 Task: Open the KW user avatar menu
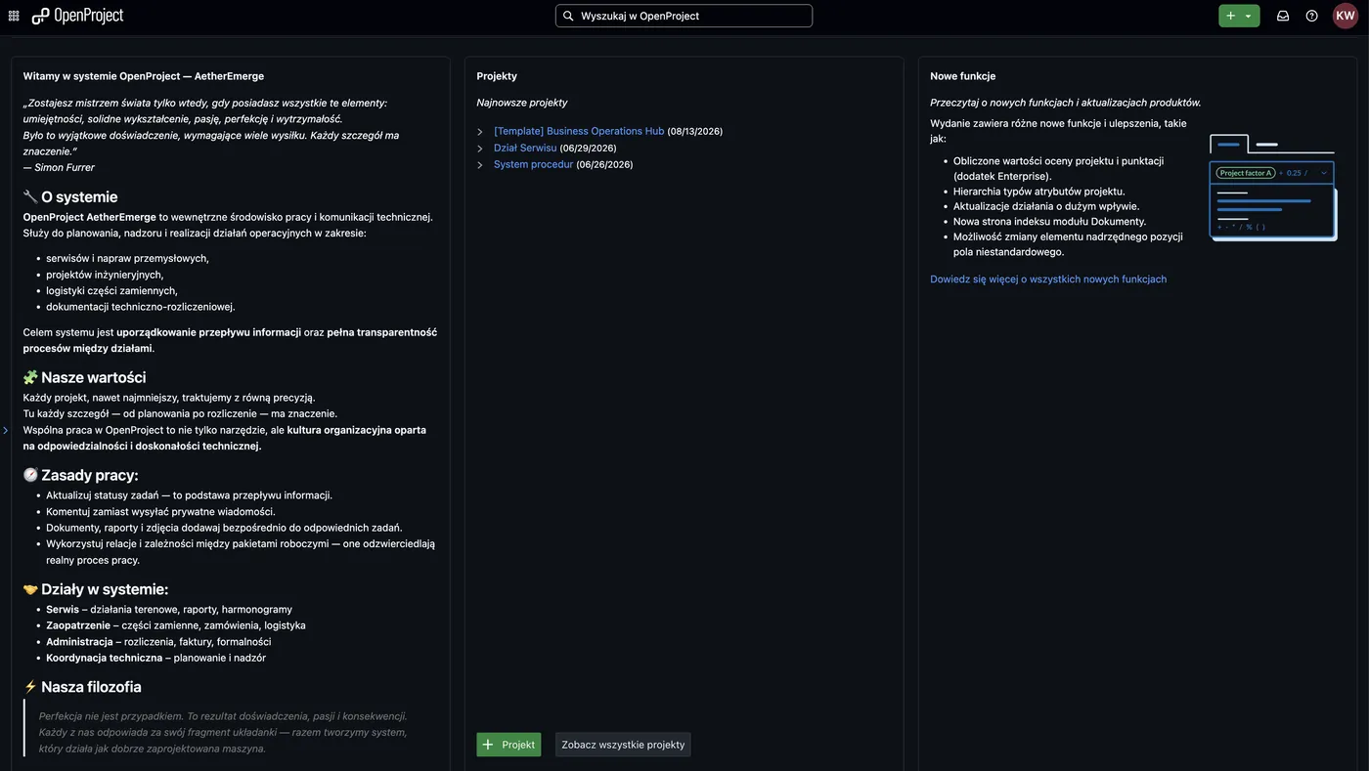1346,16
